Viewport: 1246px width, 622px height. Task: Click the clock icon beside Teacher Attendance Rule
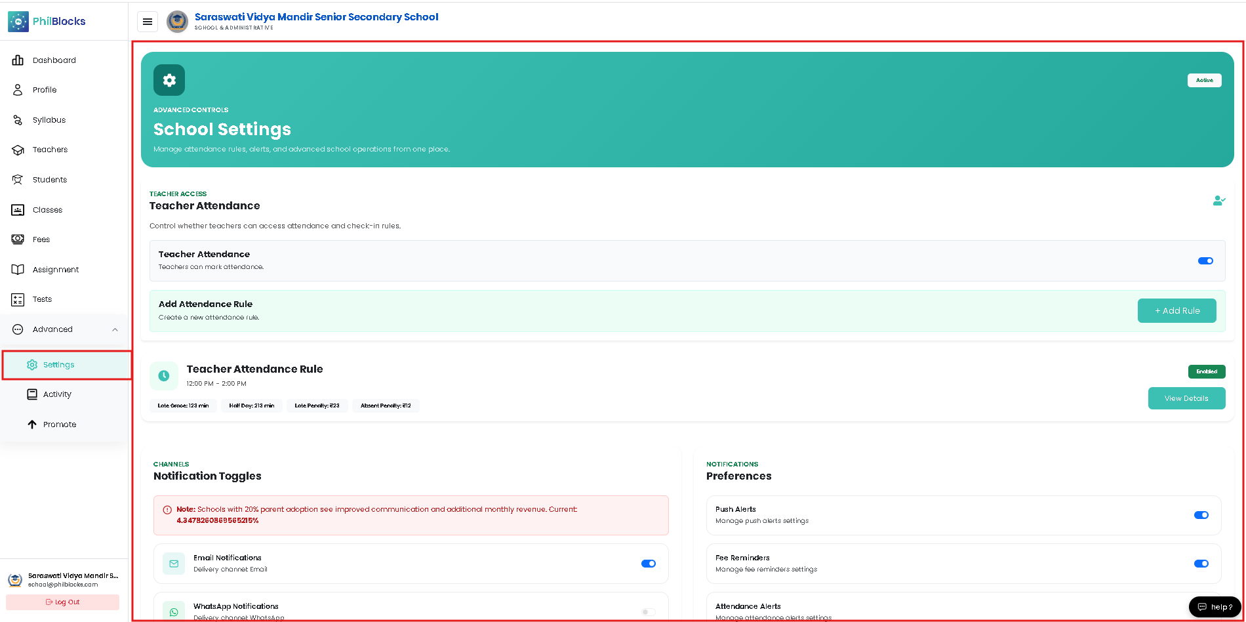(x=164, y=376)
